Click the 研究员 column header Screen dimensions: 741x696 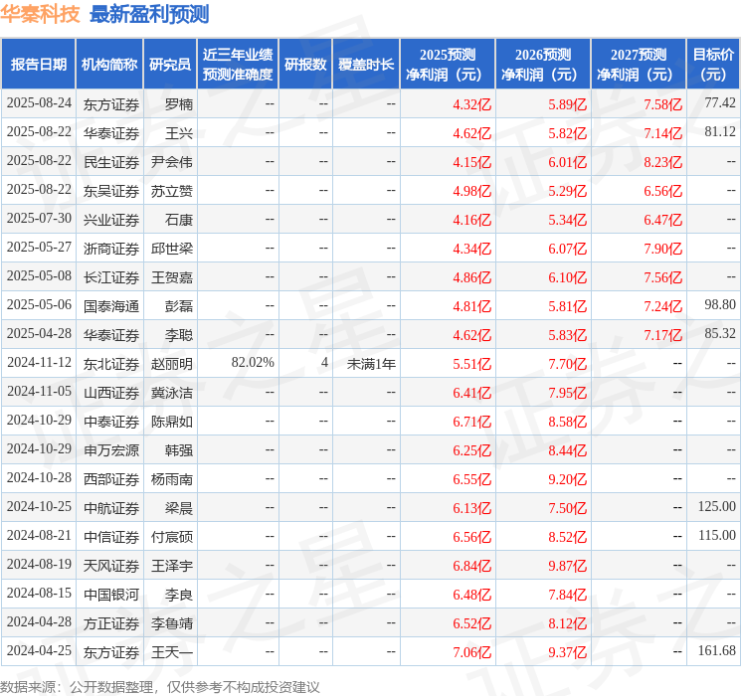(x=170, y=65)
